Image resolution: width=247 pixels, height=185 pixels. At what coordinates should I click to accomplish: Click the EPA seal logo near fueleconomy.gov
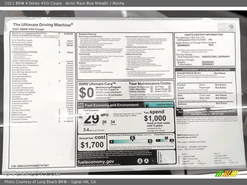click(x=140, y=161)
